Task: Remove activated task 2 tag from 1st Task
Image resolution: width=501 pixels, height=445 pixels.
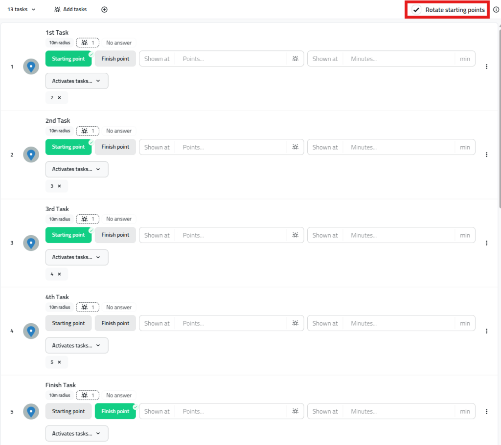Action: click(x=60, y=98)
